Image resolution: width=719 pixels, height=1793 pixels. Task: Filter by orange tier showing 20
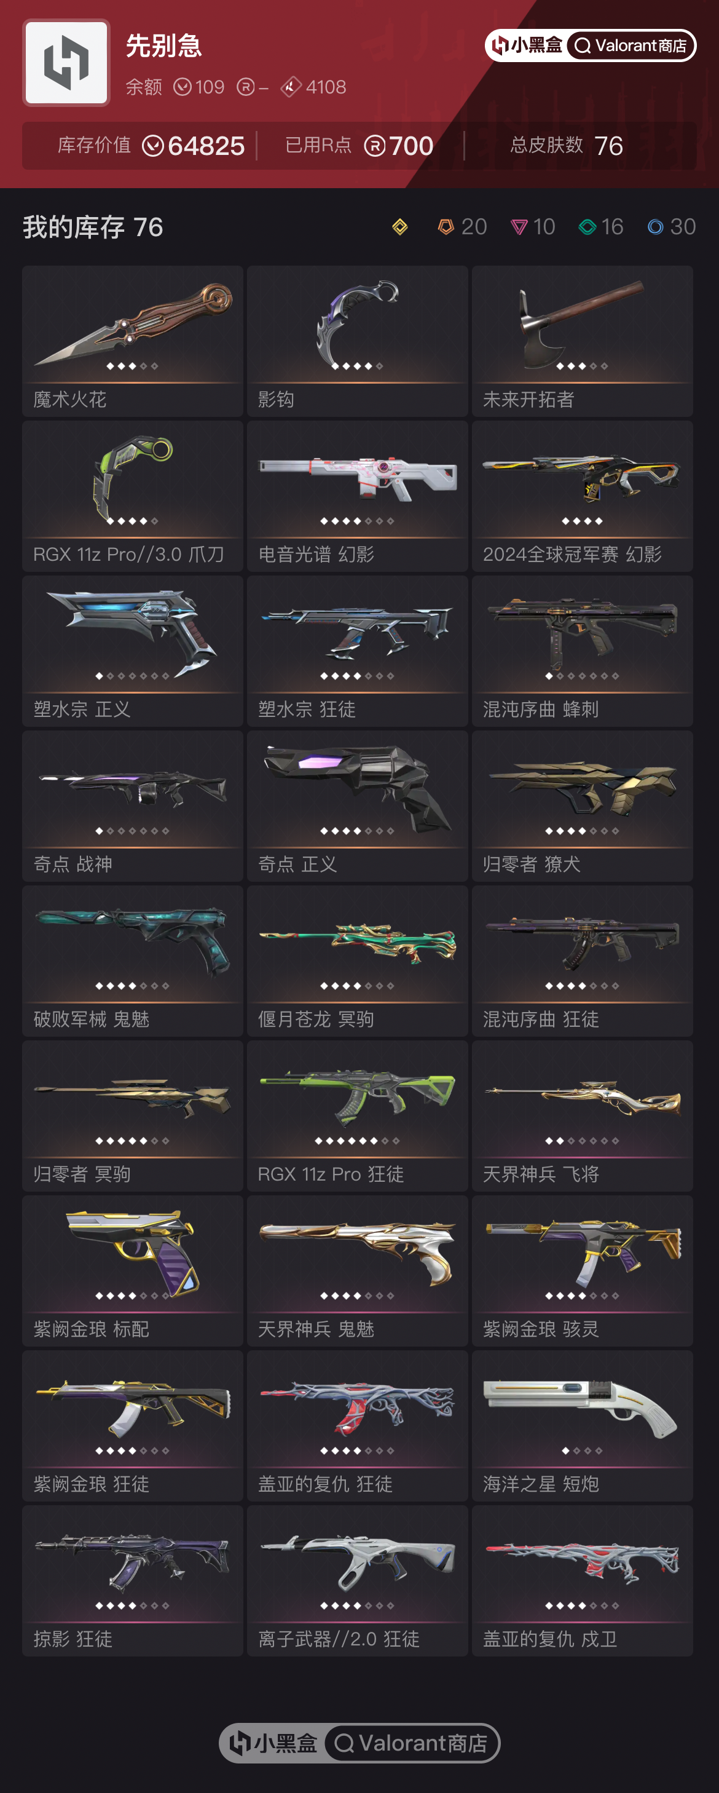coord(462,227)
